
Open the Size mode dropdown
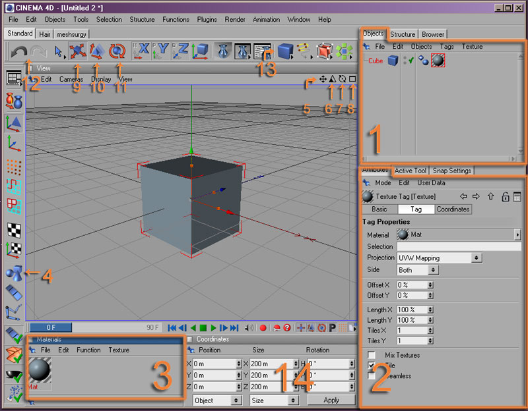[274, 400]
